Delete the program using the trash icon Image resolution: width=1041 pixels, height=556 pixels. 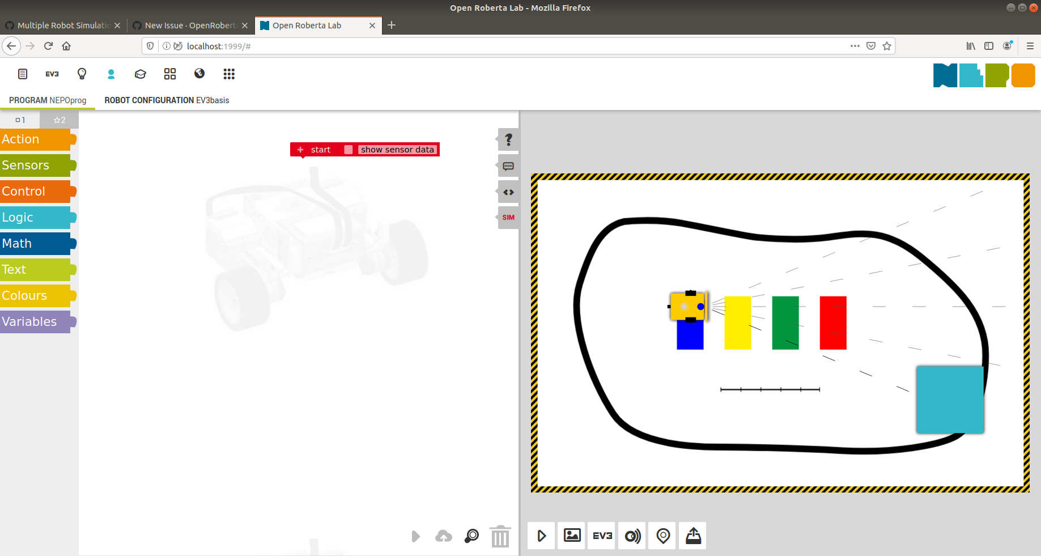(499, 536)
